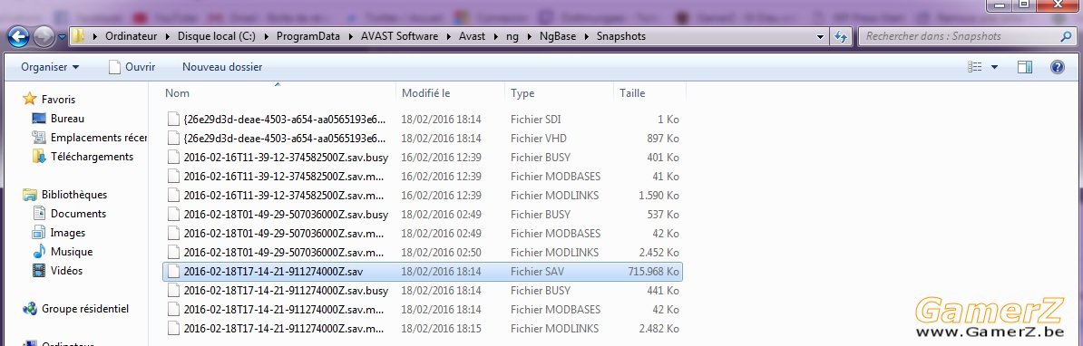Image resolution: width=1083 pixels, height=346 pixels.
Task: Go to AVAST Software breadcrumb segment
Action: (x=399, y=36)
